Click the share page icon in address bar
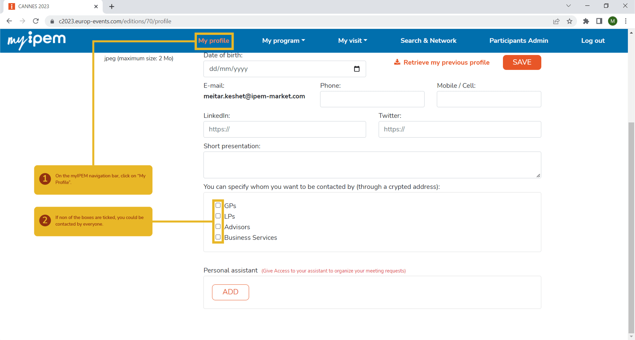This screenshot has width=635, height=340. coord(556,21)
